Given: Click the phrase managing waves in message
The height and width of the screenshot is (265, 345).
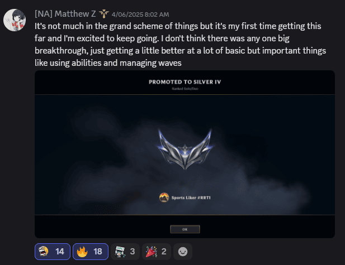Looking at the screenshot, I should click(x=150, y=63).
